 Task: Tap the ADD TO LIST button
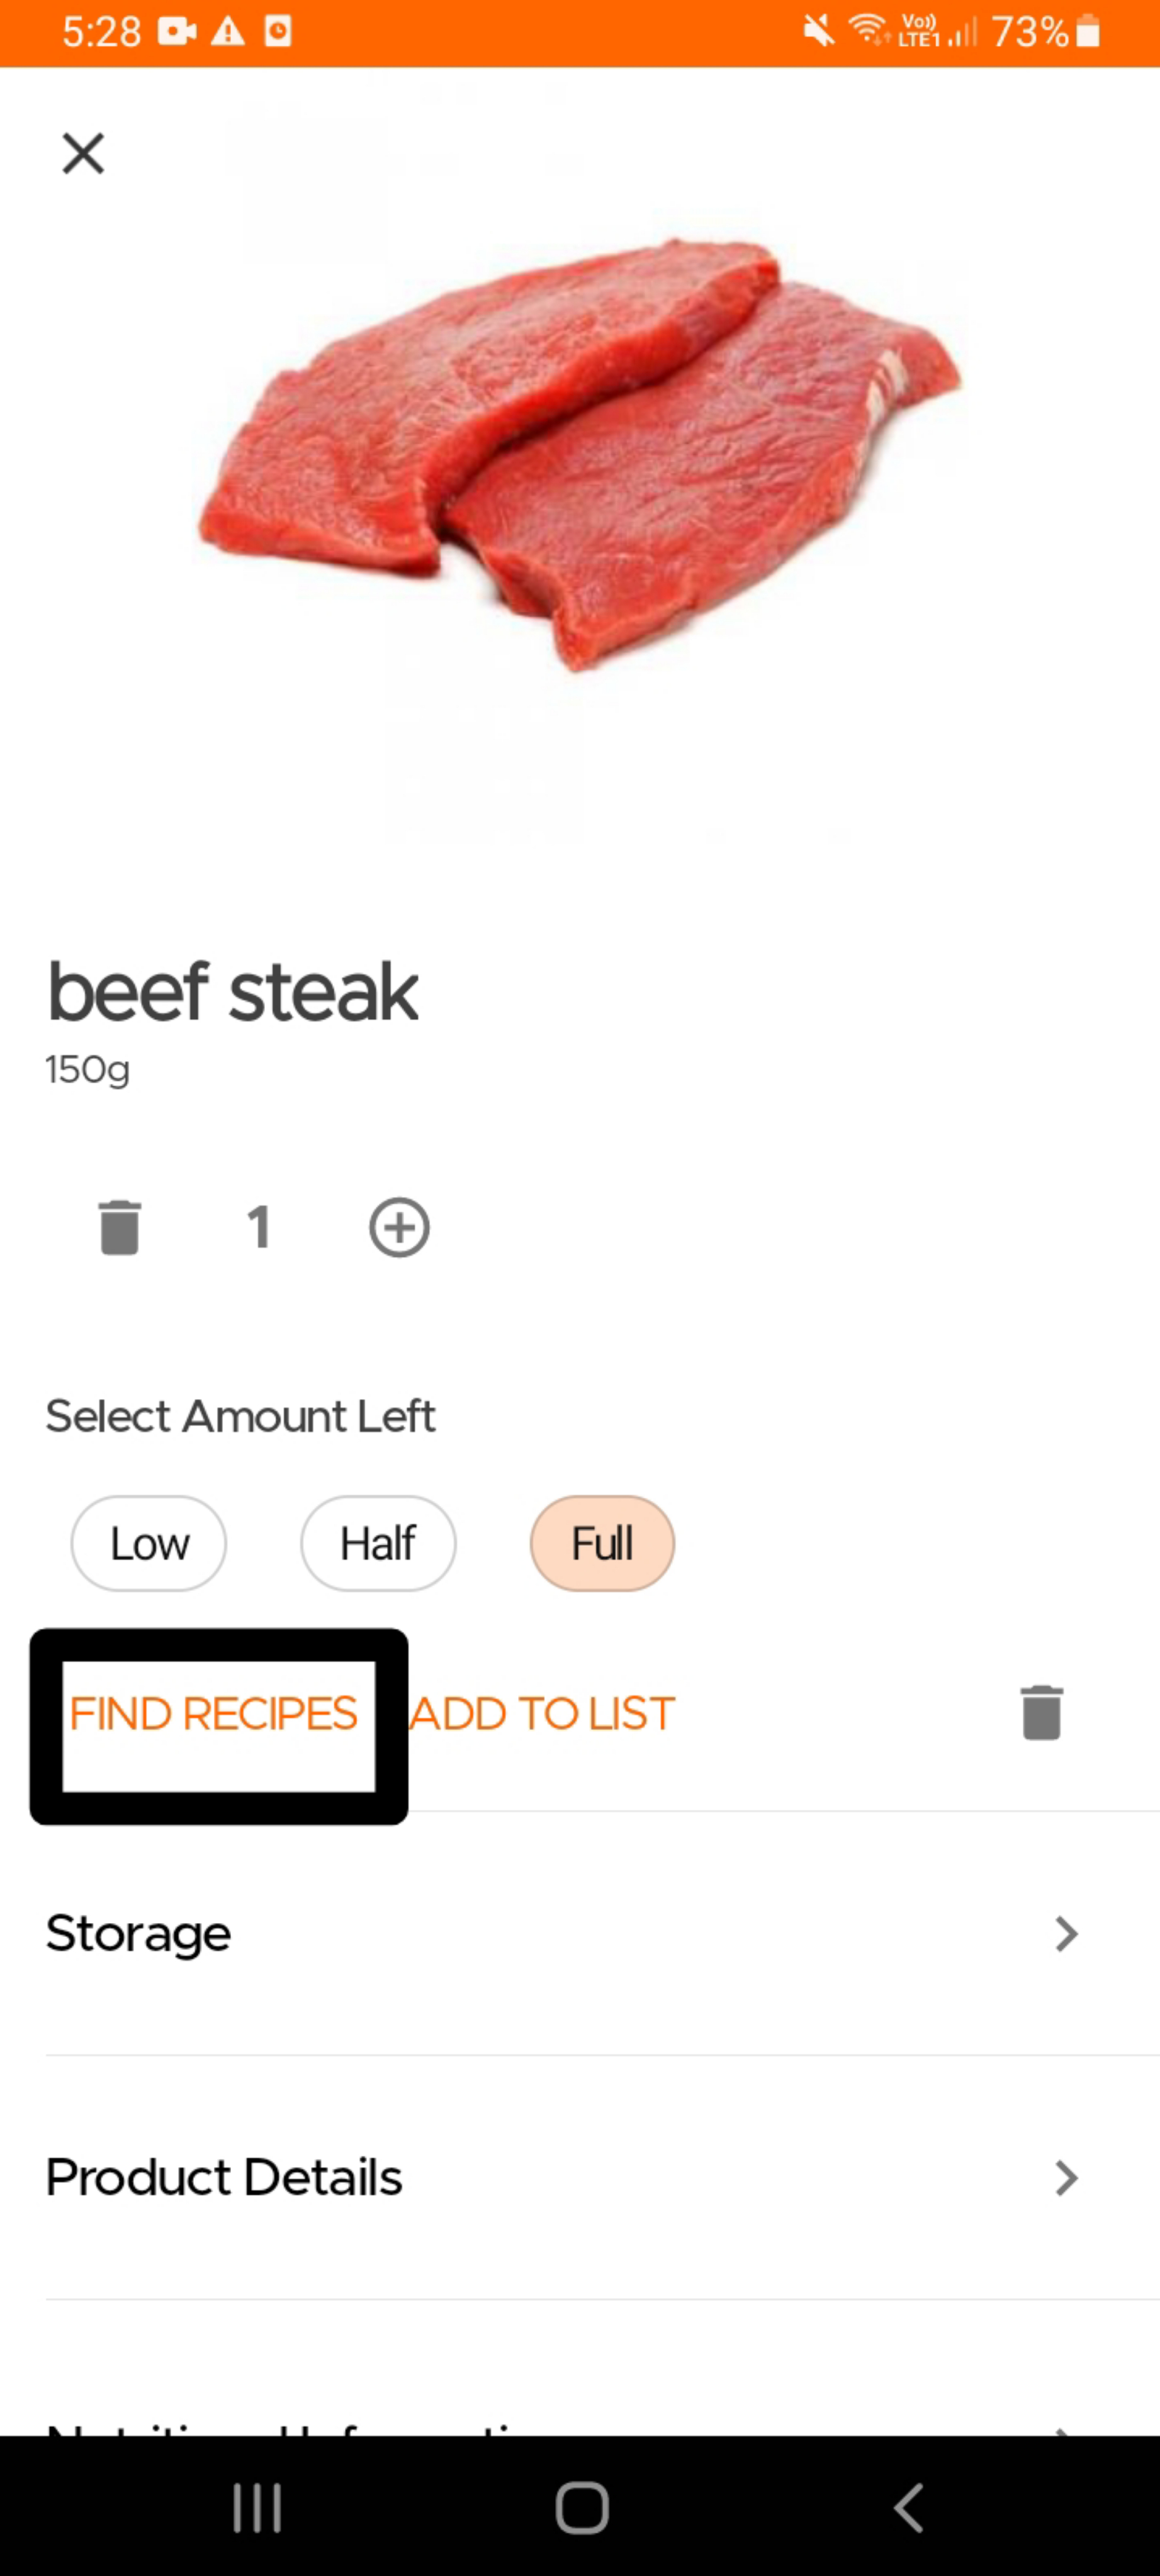(543, 1714)
